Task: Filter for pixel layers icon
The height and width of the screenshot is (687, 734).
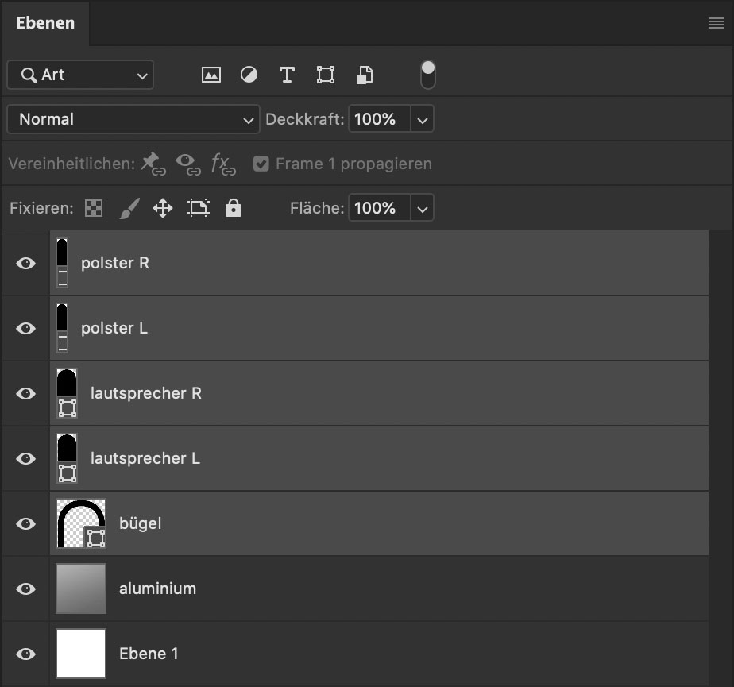Action: tap(211, 75)
